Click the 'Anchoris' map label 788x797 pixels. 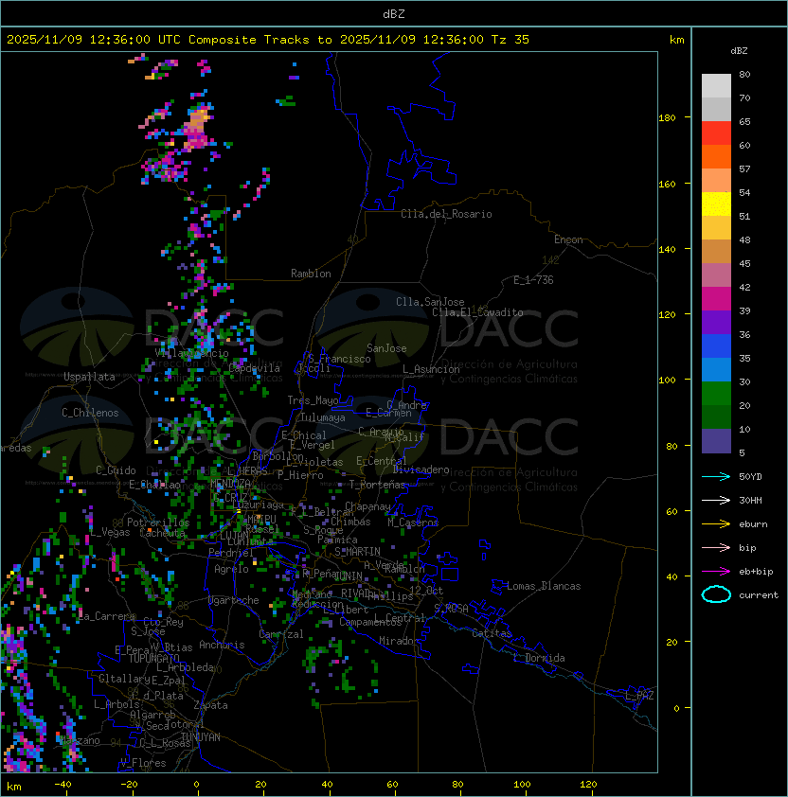(222, 645)
